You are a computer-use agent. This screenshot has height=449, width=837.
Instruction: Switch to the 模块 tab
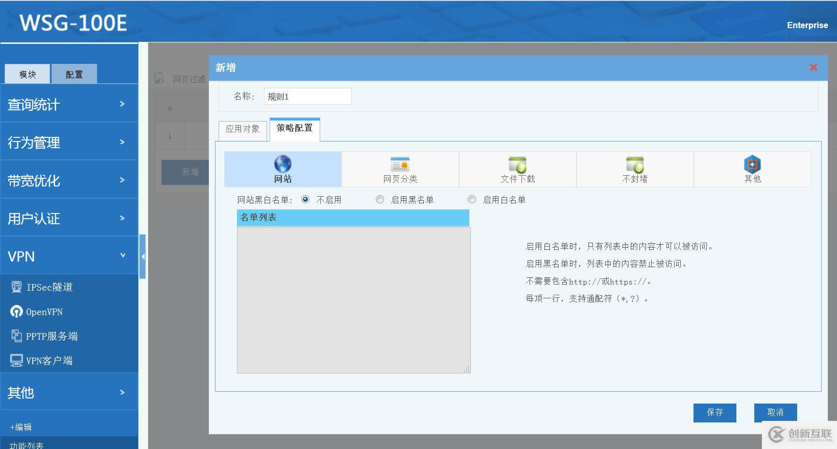pos(28,74)
